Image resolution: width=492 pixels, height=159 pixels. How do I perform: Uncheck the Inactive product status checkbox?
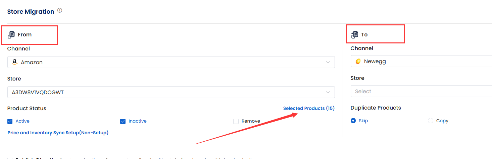[x=123, y=121]
